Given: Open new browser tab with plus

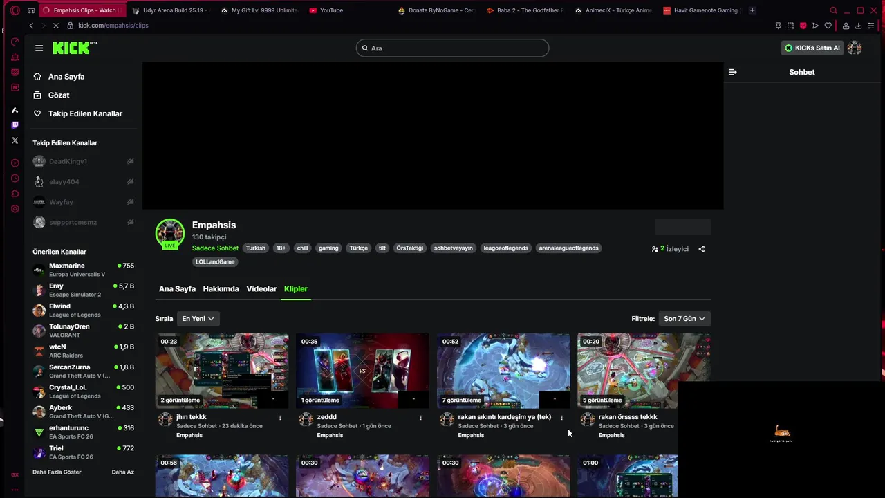Looking at the screenshot, I should pyautogui.click(x=752, y=10).
